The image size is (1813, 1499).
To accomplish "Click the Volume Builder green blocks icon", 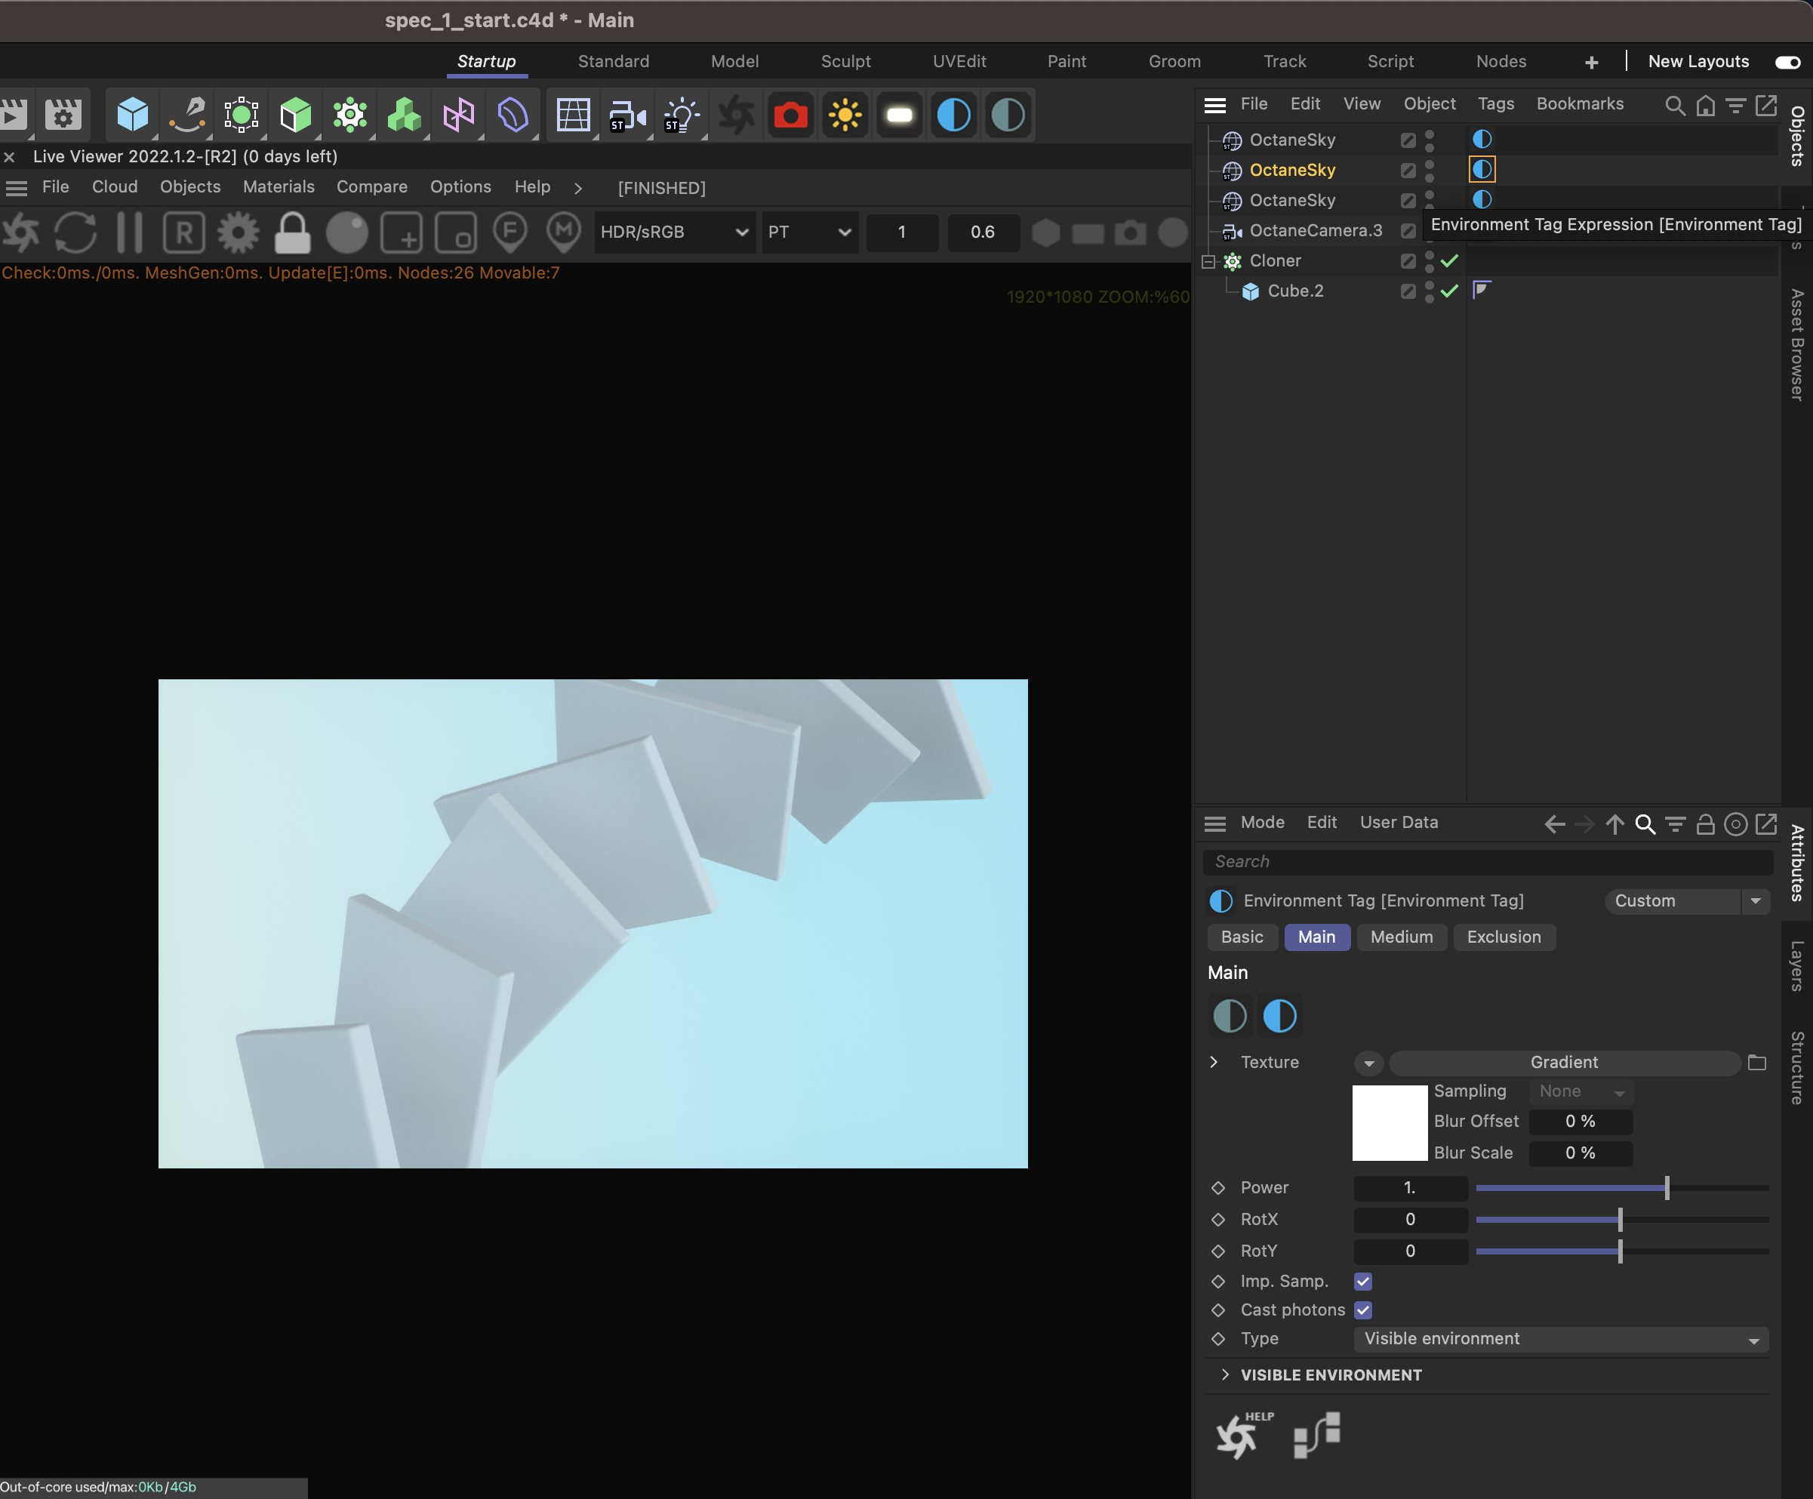I will (404, 114).
